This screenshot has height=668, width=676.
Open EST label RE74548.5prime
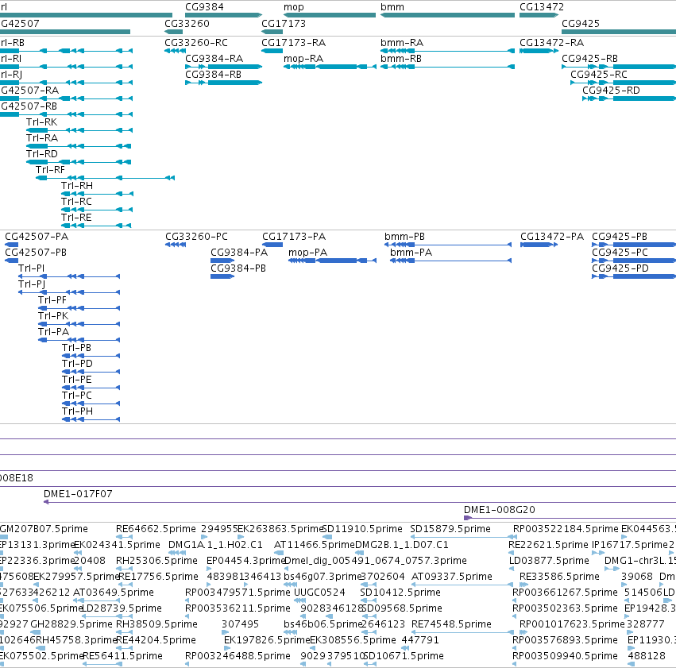click(x=451, y=625)
